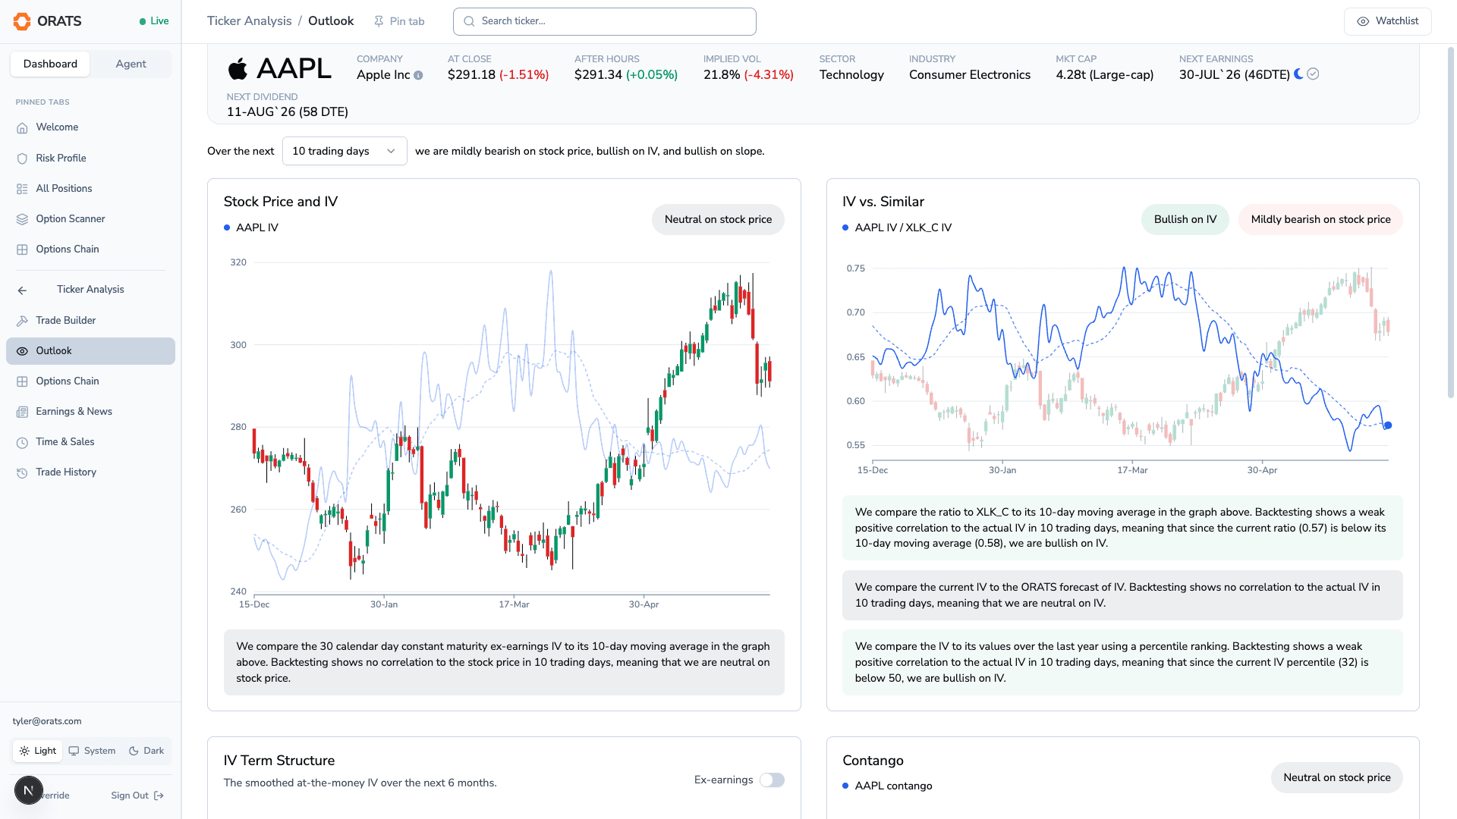Open the Trade History page
Image resolution: width=1457 pixels, height=819 pixels.
[90, 472]
